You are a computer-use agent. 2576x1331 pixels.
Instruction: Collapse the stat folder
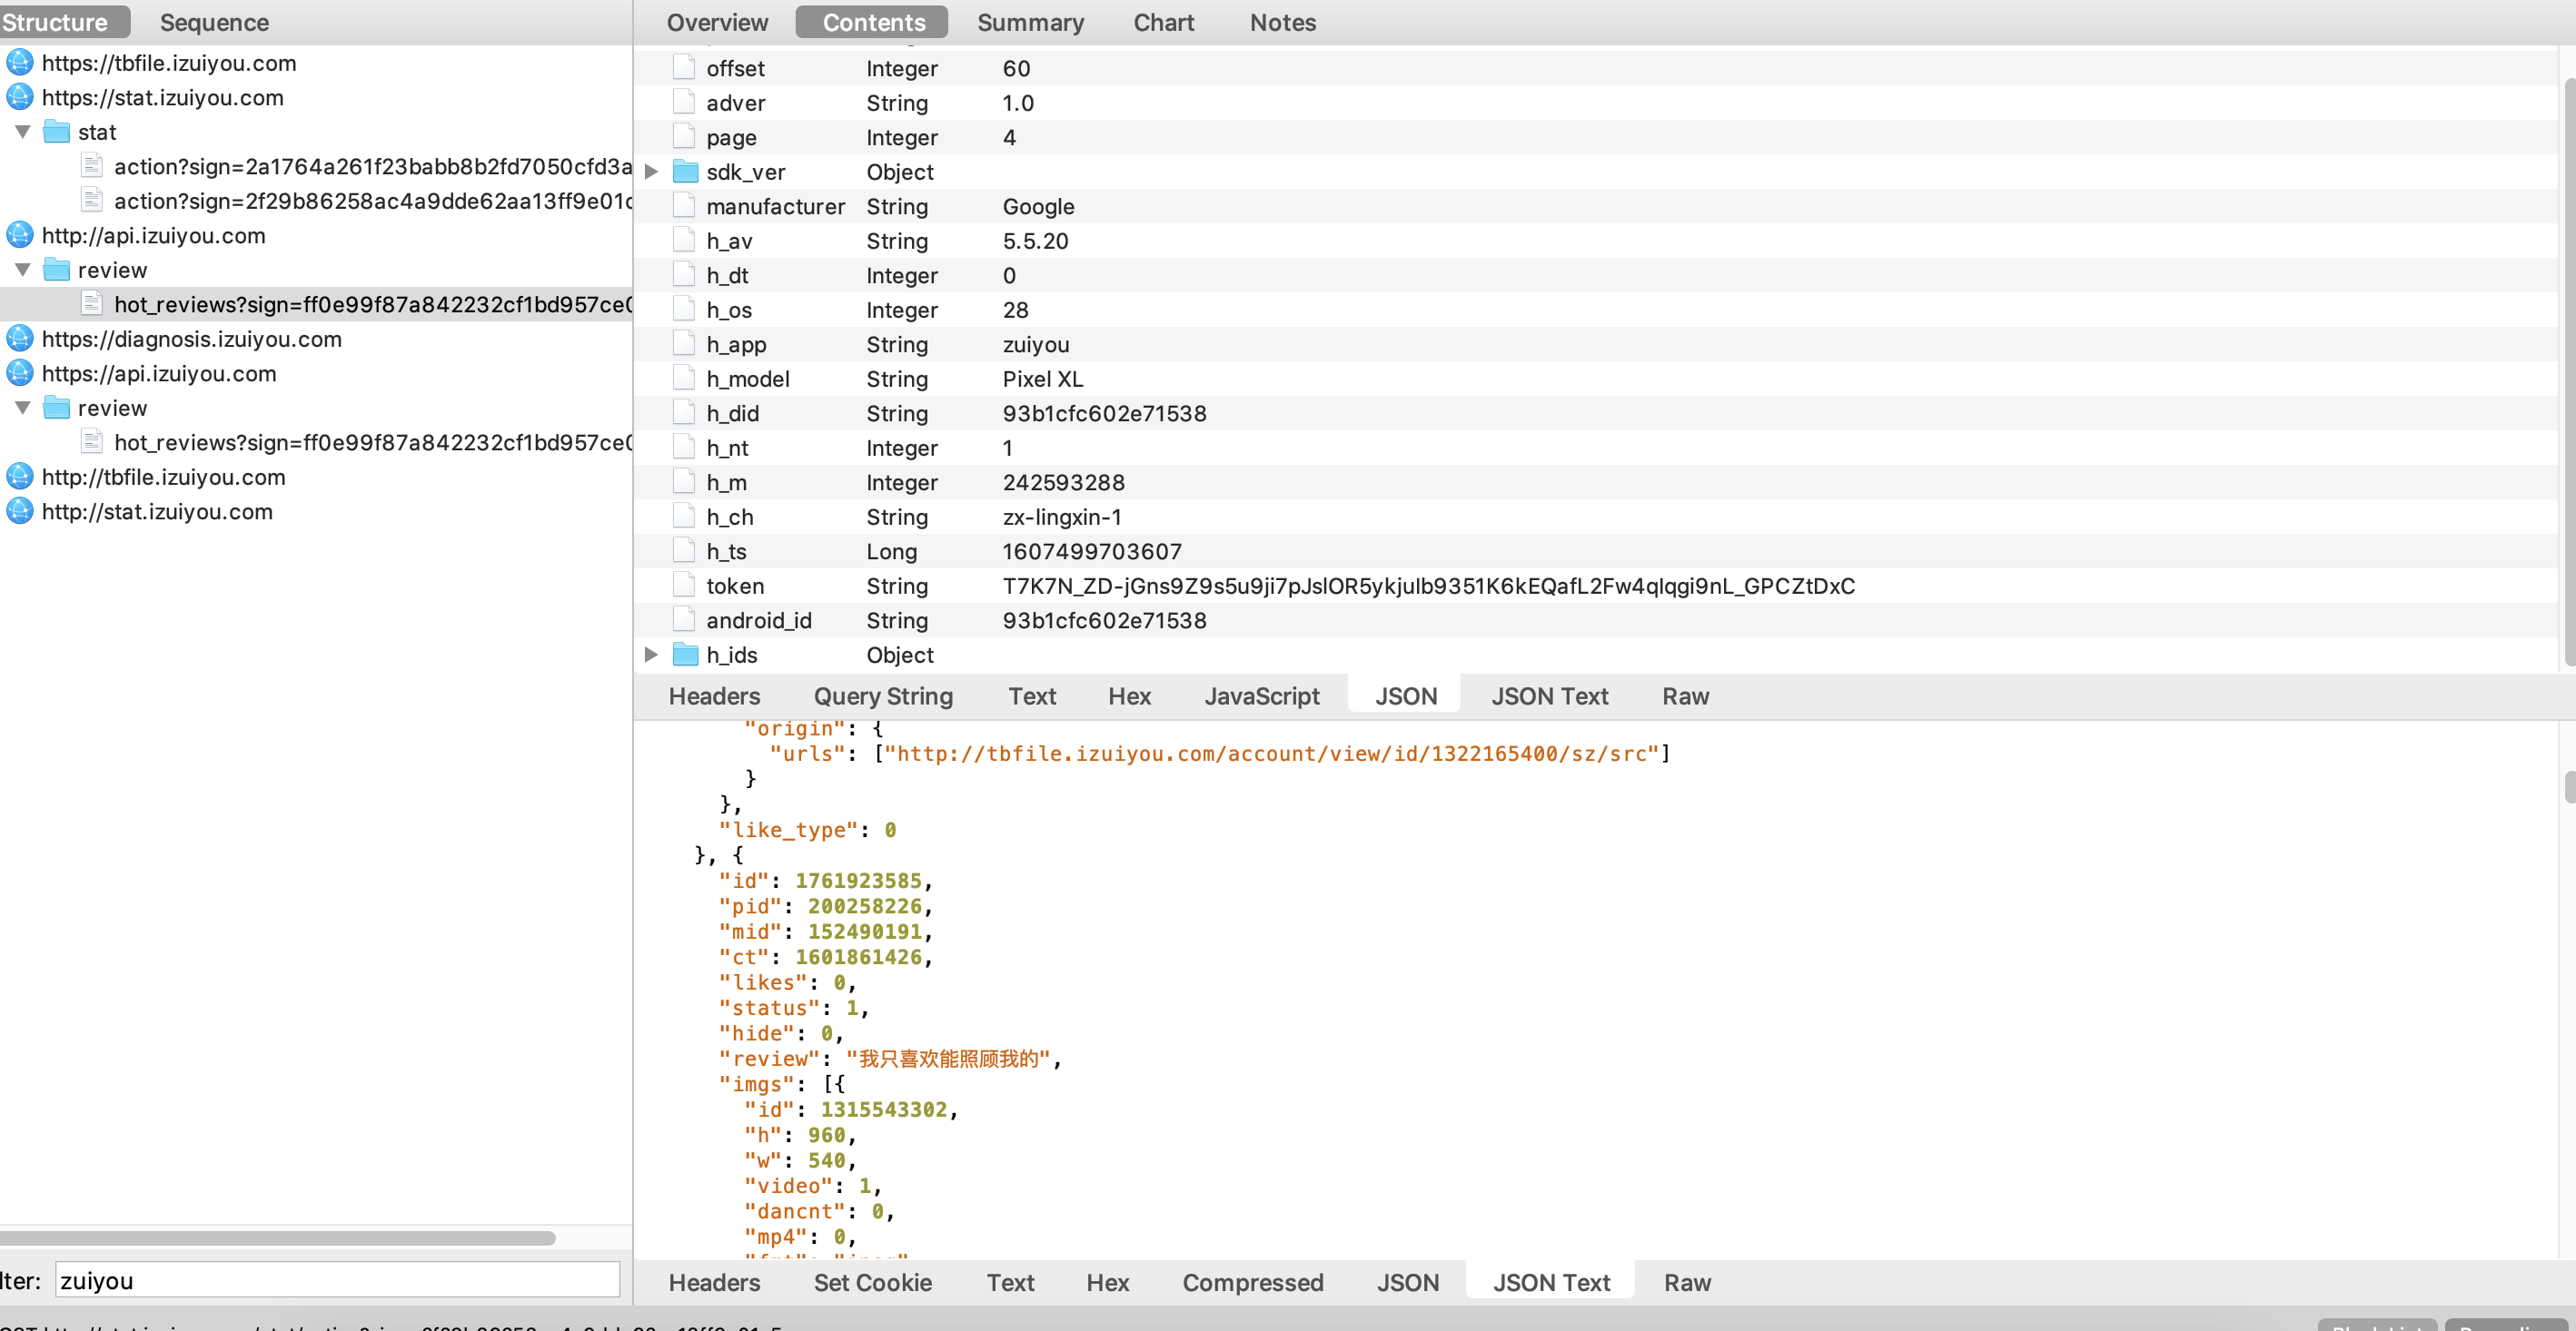point(23,132)
